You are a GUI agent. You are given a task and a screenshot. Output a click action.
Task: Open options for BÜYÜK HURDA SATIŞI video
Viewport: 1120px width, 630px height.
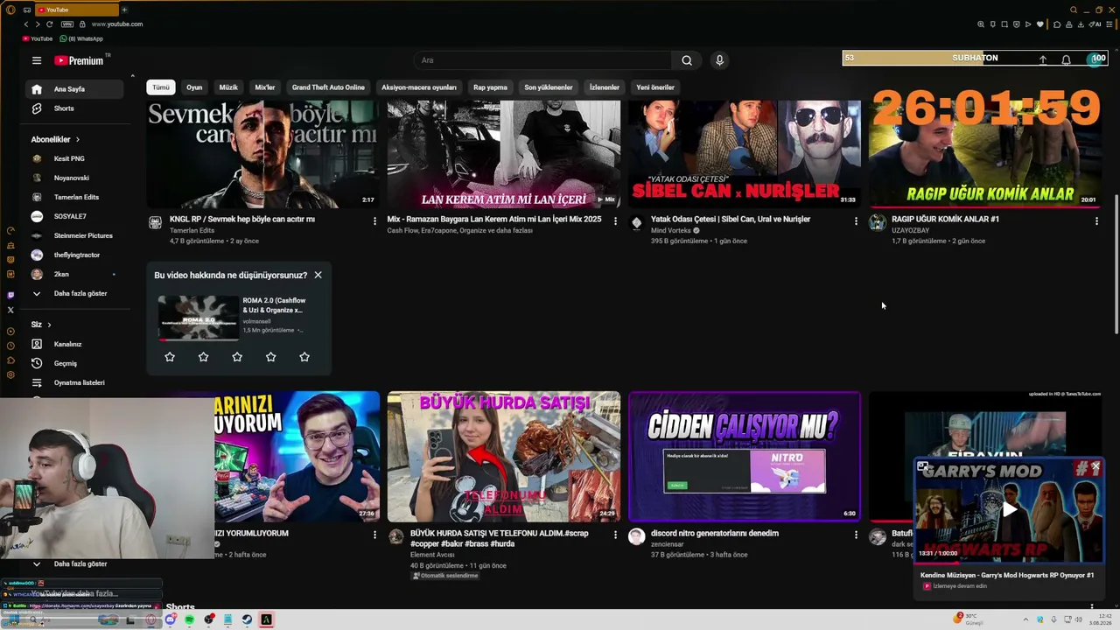point(615,535)
